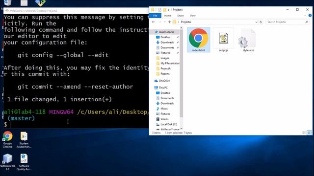Image resolution: width=314 pixels, height=176 pixels.
Task: Open the Images folder in sidebar
Action: pyautogui.click(x=165, y=58)
